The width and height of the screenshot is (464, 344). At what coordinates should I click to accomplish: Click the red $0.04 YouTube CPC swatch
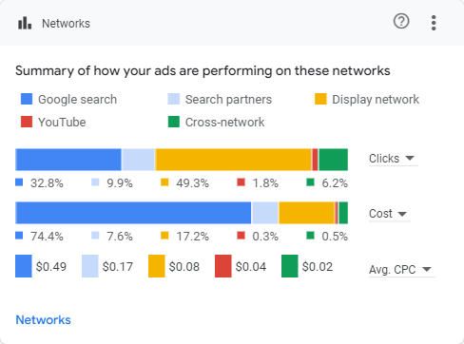[223, 266]
